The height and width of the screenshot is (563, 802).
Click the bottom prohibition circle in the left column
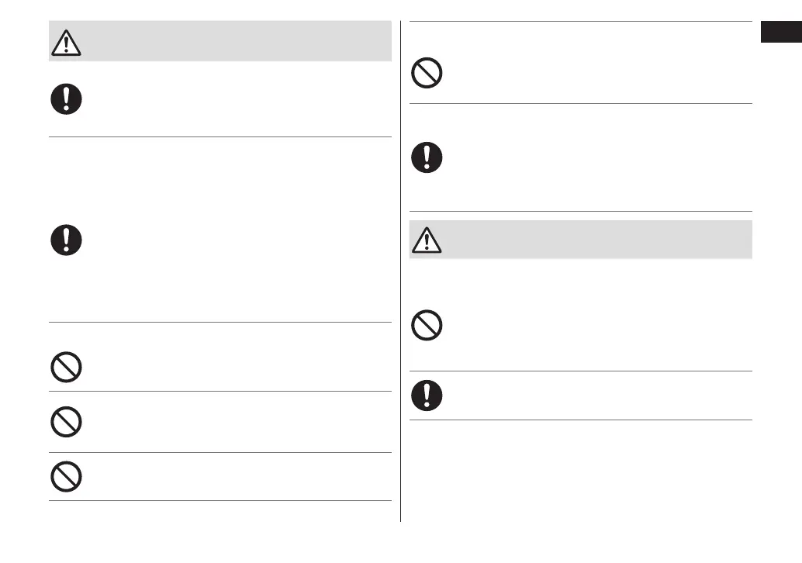[67, 476]
